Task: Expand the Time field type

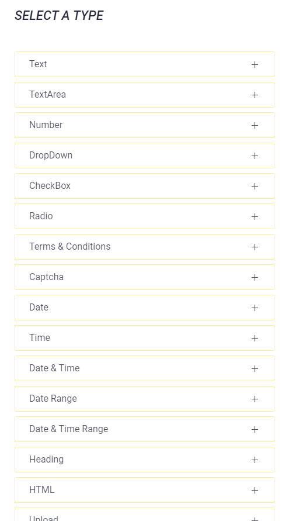Action: pyautogui.click(x=144, y=338)
